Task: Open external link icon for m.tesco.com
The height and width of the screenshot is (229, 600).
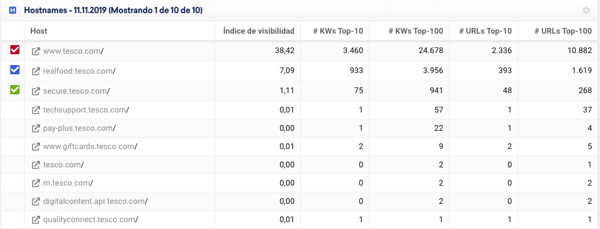Action: 35,183
